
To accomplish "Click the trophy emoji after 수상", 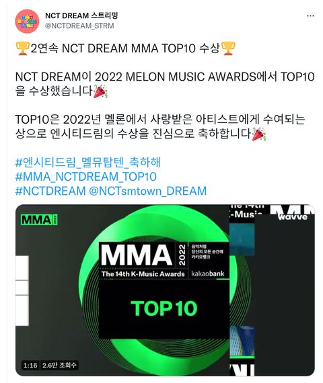I will point(228,48).
